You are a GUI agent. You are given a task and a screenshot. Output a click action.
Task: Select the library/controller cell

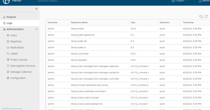[80, 54]
